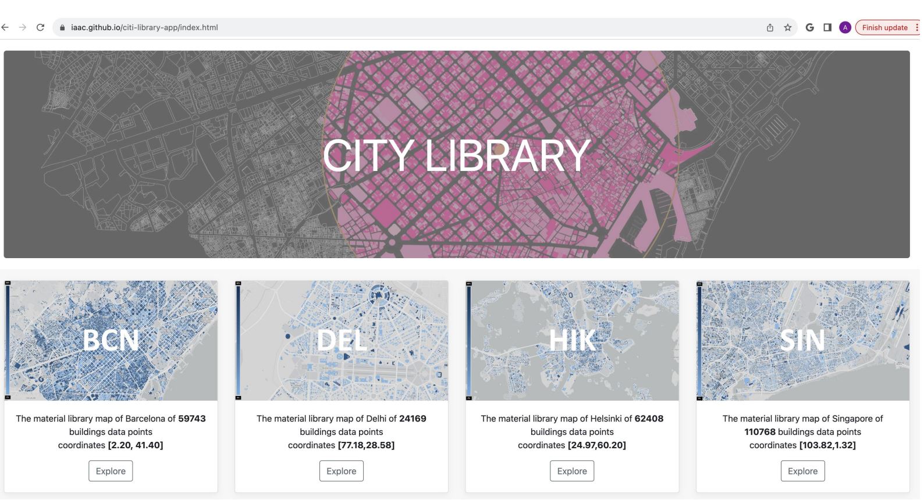Click the browser forward arrow
Viewport: 924px width, 500px height.
(x=23, y=27)
